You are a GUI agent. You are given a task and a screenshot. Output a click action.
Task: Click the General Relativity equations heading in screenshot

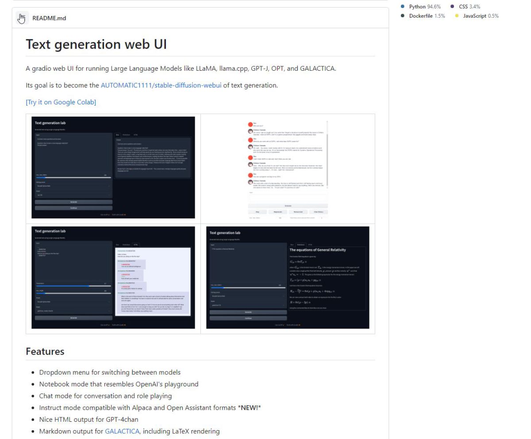(x=318, y=250)
